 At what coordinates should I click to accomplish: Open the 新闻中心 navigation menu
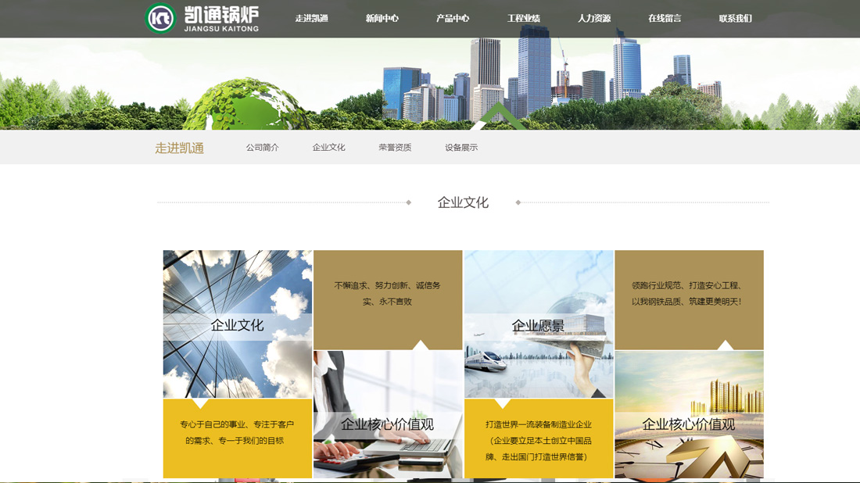point(381,17)
